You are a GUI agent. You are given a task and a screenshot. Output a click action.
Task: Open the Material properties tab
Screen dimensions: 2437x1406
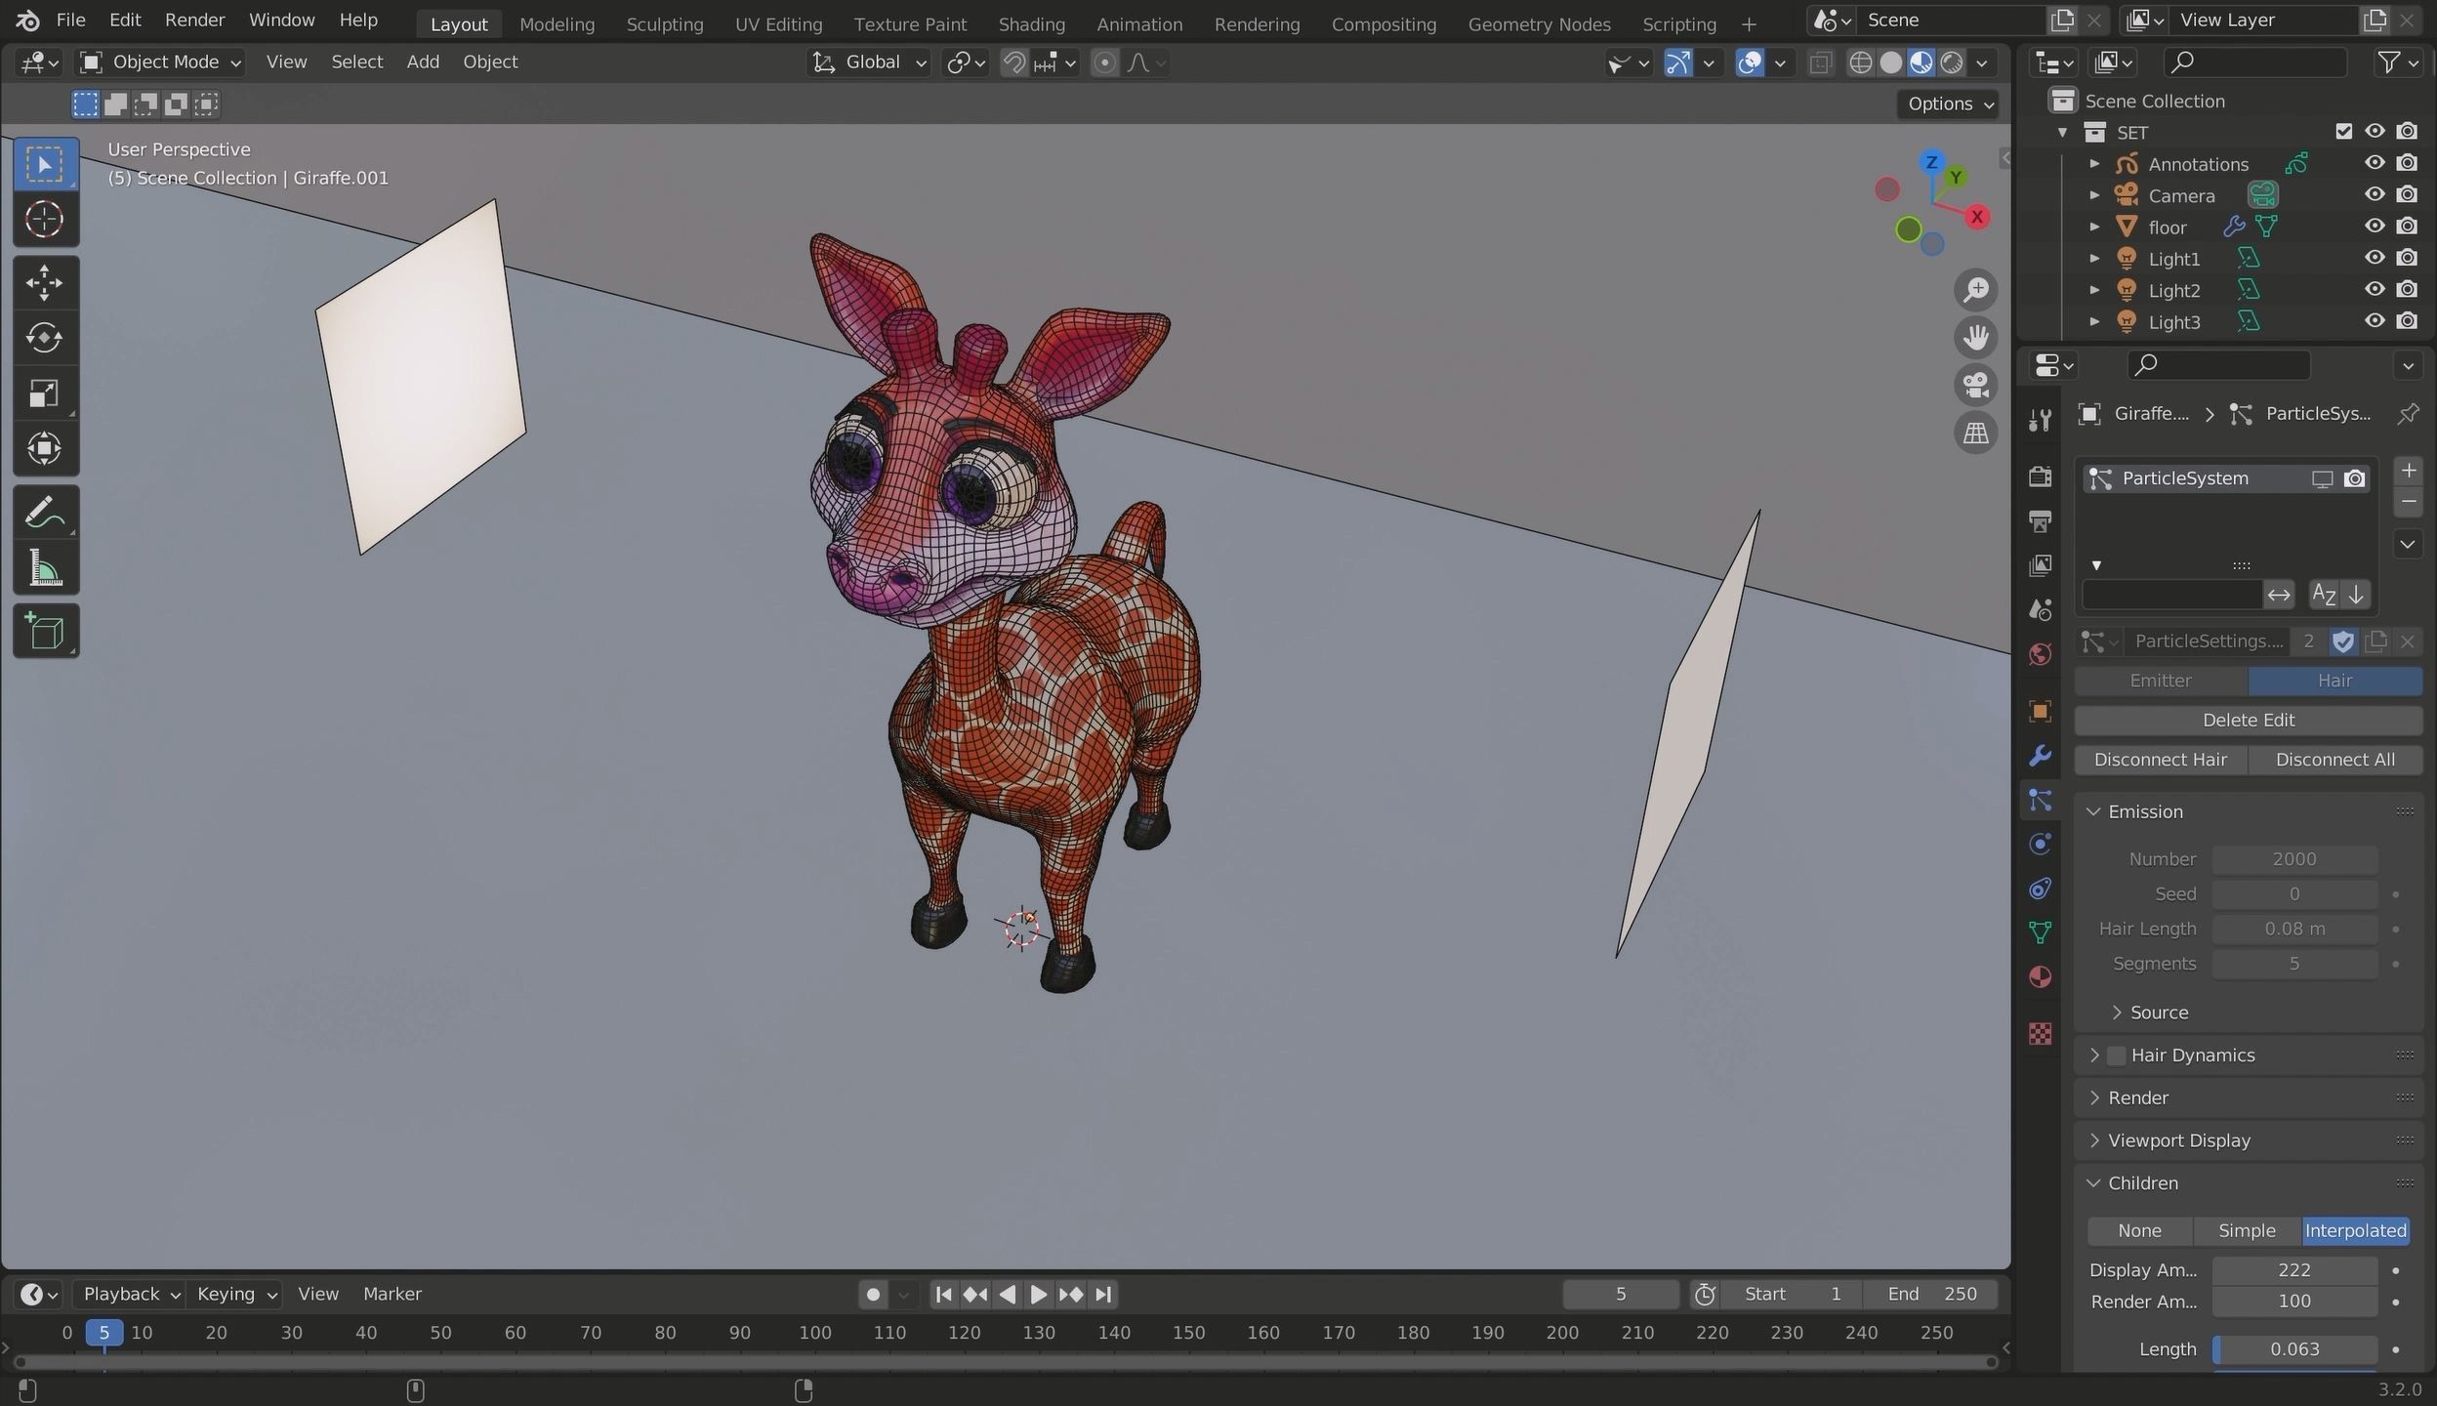[x=2040, y=977]
